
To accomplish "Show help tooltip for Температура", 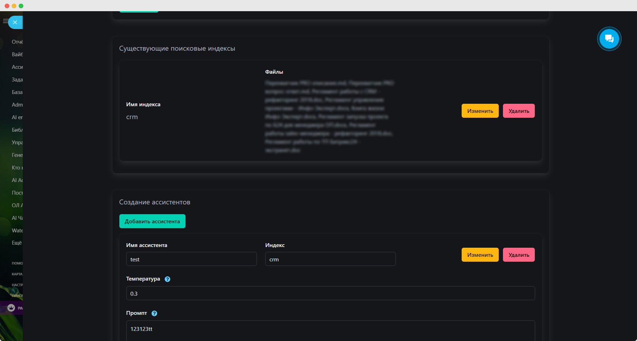I will [x=167, y=279].
